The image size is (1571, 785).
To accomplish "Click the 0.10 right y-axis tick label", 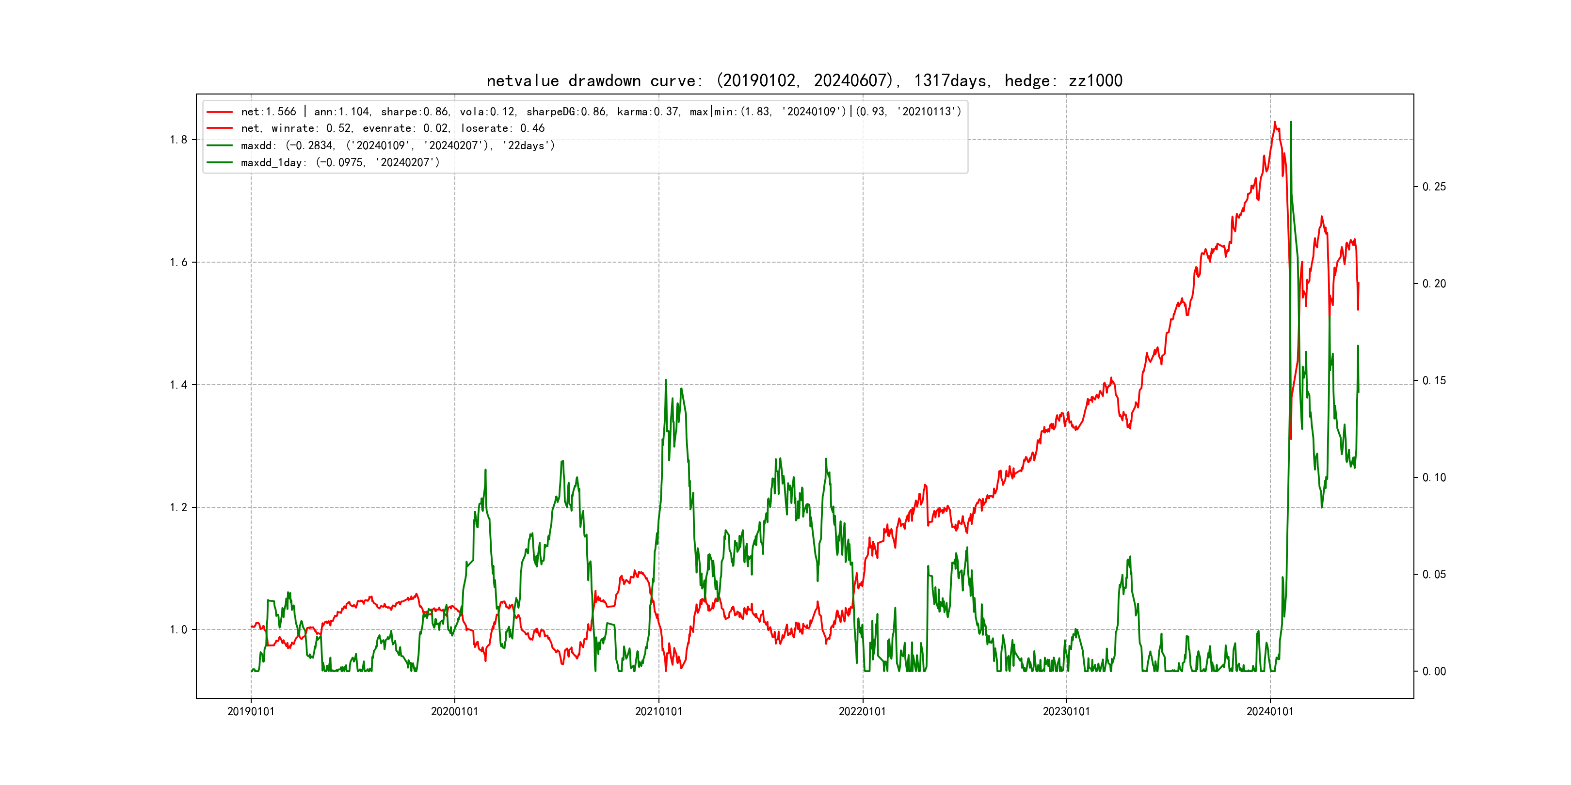I will pyautogui.click(x=1434, y=477).
